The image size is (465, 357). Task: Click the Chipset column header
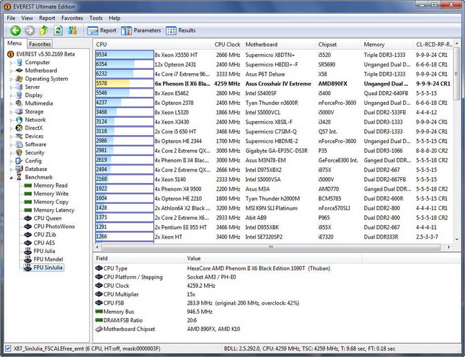point(338,44)
